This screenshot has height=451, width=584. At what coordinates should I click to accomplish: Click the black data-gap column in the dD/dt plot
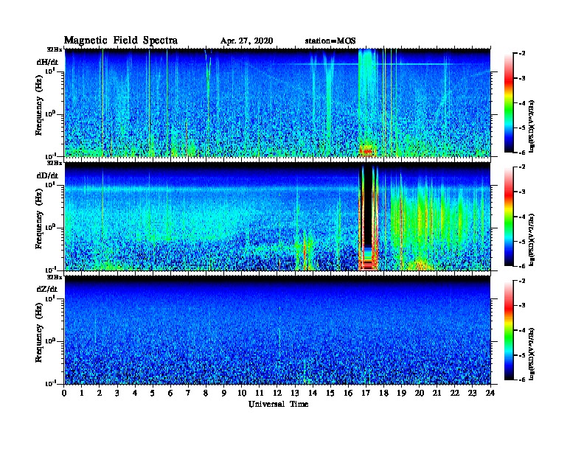point(368,206)
